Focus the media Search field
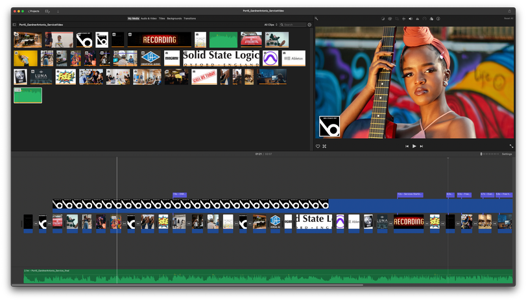526x301 pixels. (x=293, y=25)
